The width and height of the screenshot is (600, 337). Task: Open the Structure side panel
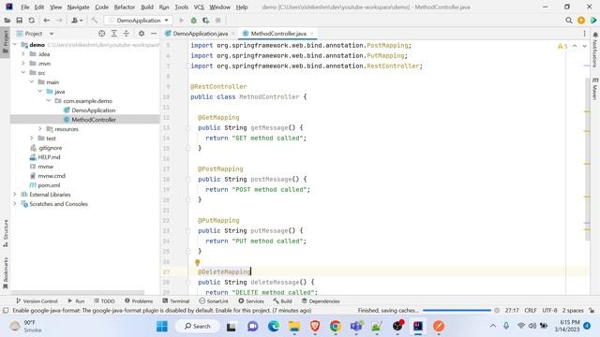pos(6,233)
